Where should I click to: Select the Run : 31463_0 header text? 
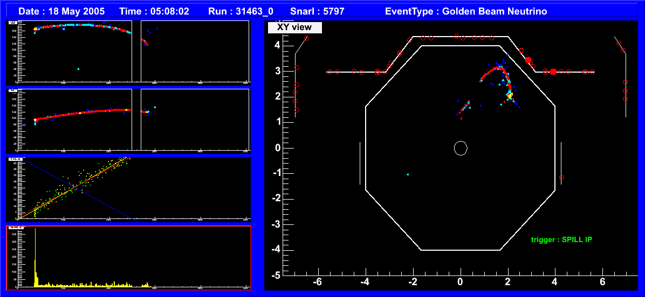click(241, 11)
